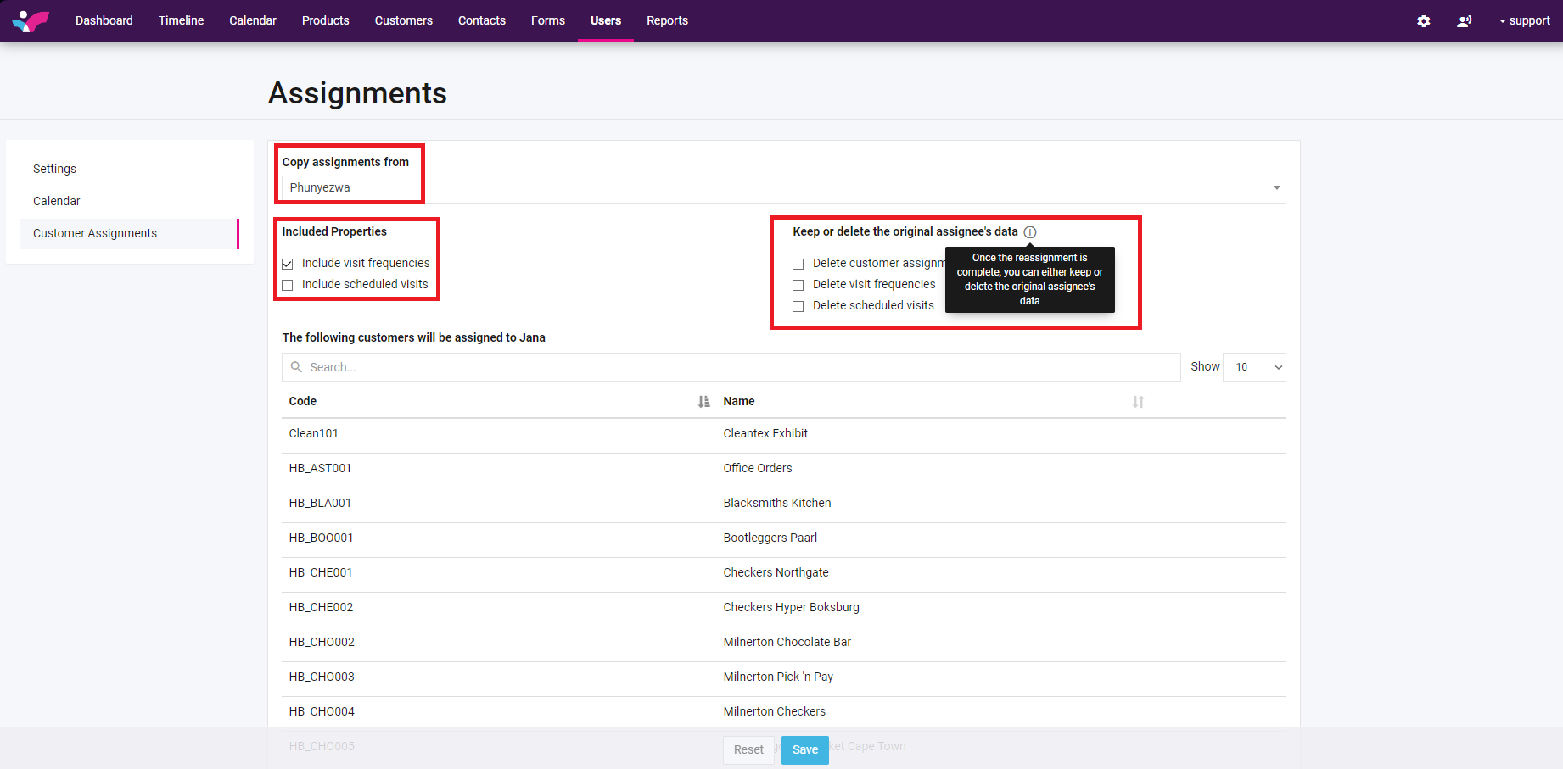This screenshot has width=1563, height=769.
Task: Open the Customers menu item
Action: [403, 20]
